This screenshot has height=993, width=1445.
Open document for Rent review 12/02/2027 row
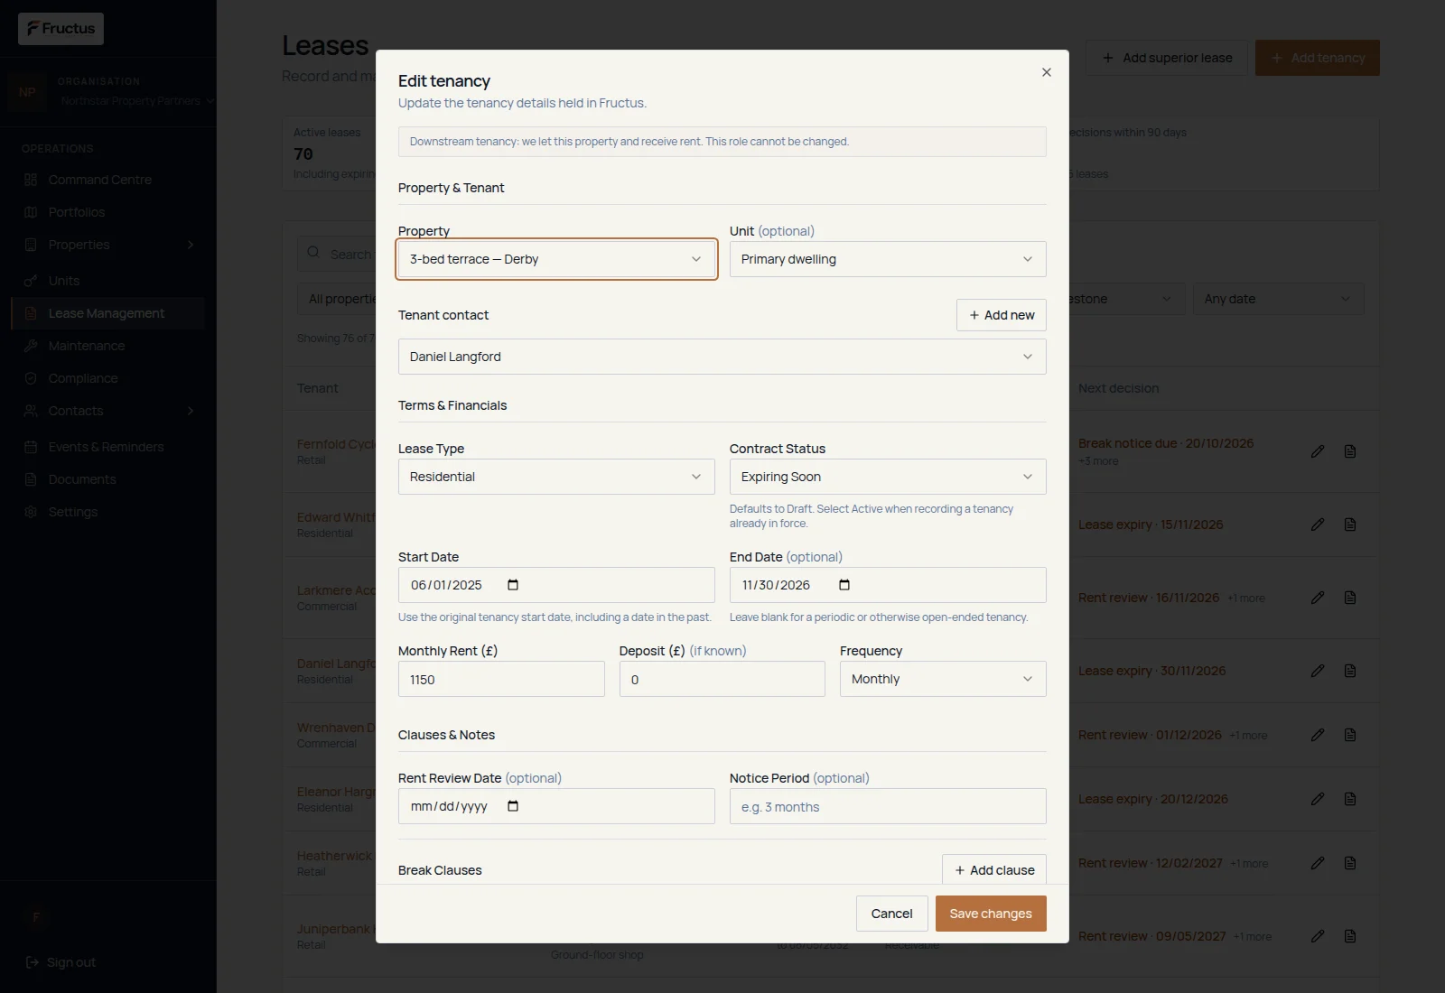pos(1350,863)
